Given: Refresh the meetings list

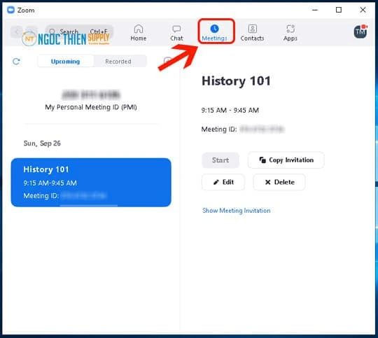Looking at the screenshot, I should 16,62.
